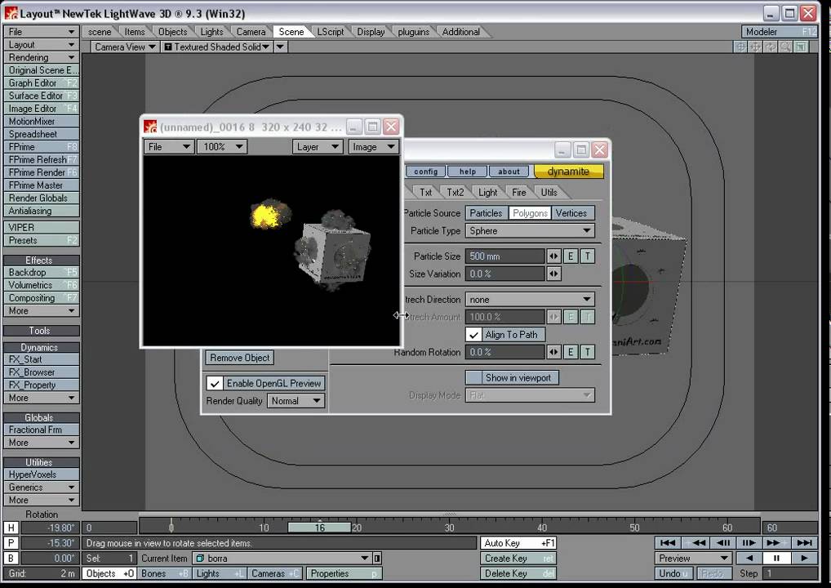Screen dimensions: 831x588
Task: Click the Particle Size mini-slider arrows
Action: (553, 256)
